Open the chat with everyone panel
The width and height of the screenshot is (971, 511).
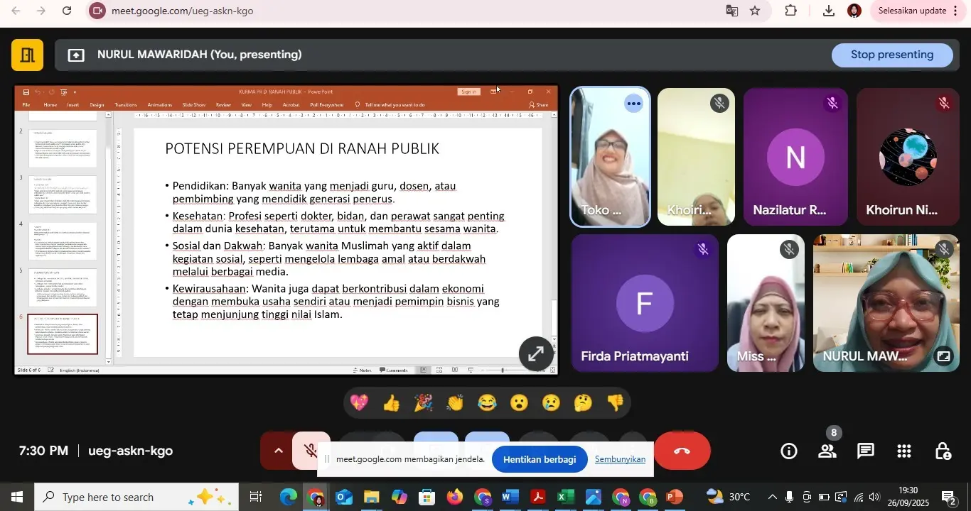(865, 451)
